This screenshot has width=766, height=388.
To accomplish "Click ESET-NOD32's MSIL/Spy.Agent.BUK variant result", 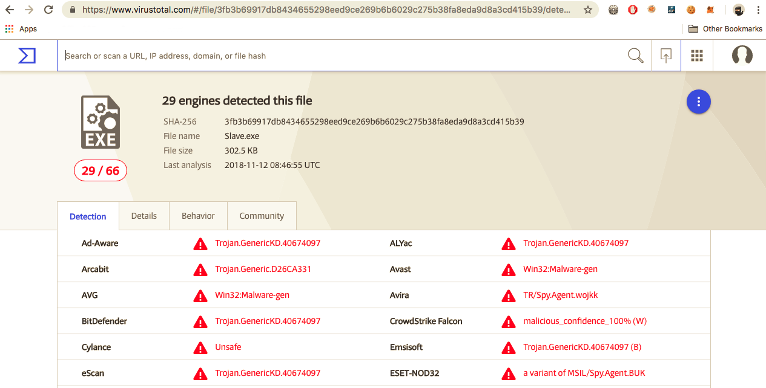I will [x=584, y=373].
